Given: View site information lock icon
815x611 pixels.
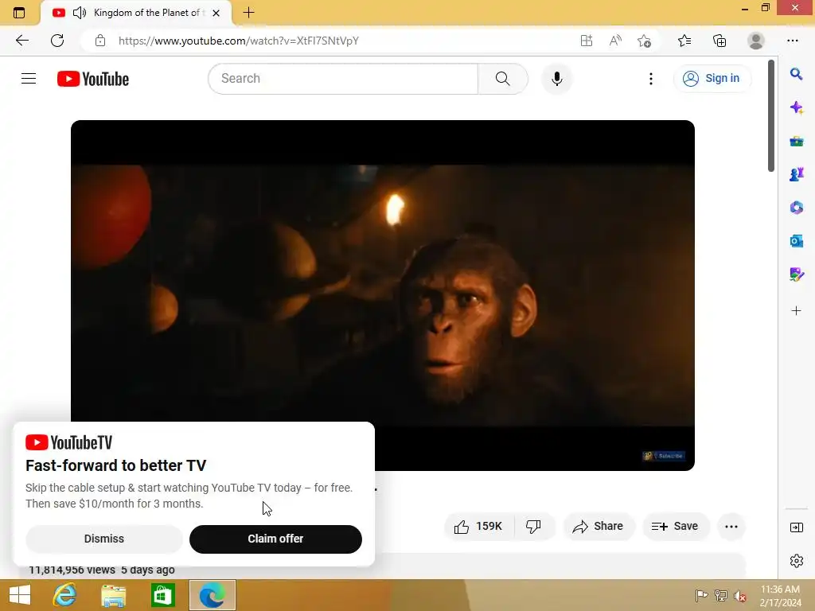Looking at the screenshot, I should point(100,41).
